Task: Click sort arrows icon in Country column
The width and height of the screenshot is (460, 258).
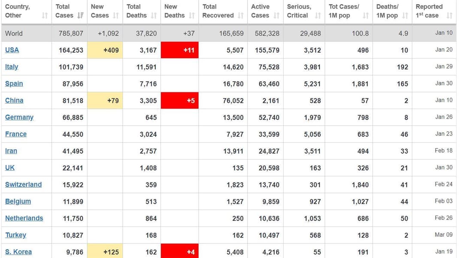Action: tap(45, 15)
